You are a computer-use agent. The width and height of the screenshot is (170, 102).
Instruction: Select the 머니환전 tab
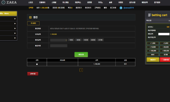click(33, 23)
